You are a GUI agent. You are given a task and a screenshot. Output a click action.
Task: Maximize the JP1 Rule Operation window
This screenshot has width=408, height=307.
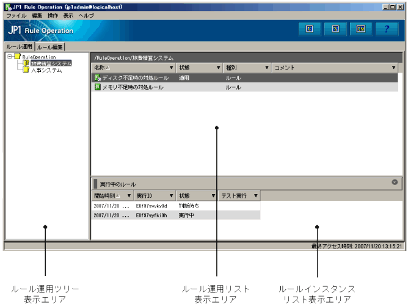pos(392,7)
